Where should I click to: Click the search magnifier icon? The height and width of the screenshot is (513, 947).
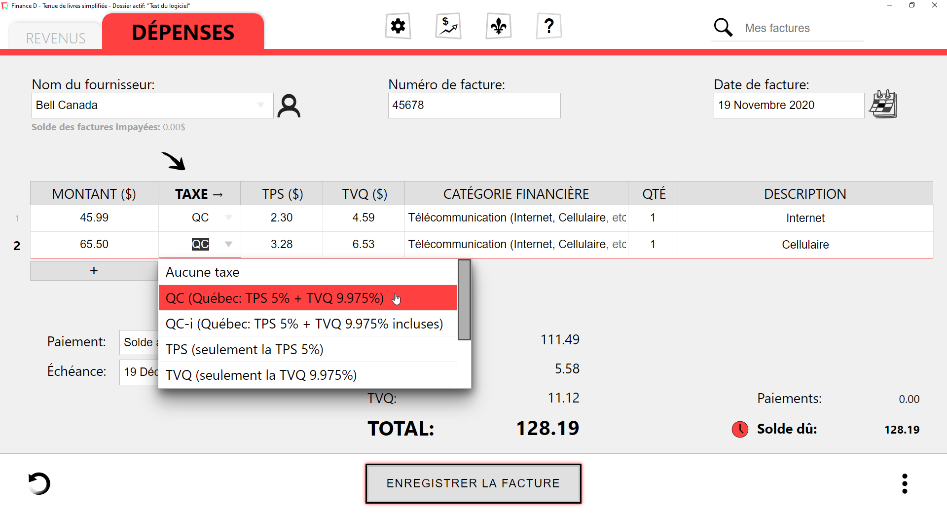[723, 28]
